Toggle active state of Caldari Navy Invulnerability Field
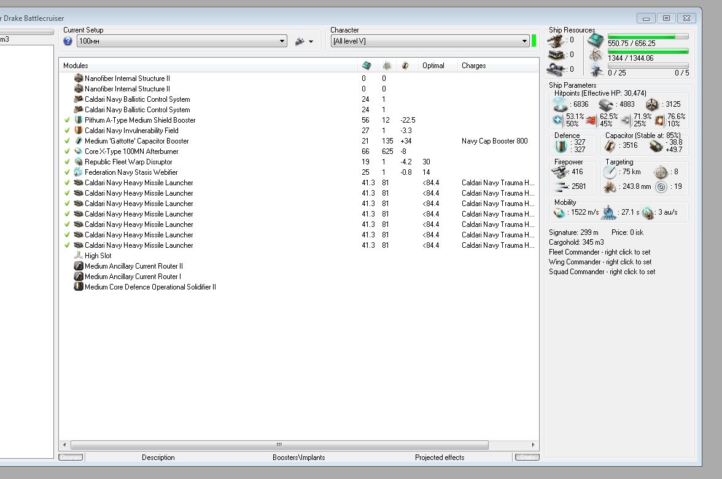 (68, 131)
